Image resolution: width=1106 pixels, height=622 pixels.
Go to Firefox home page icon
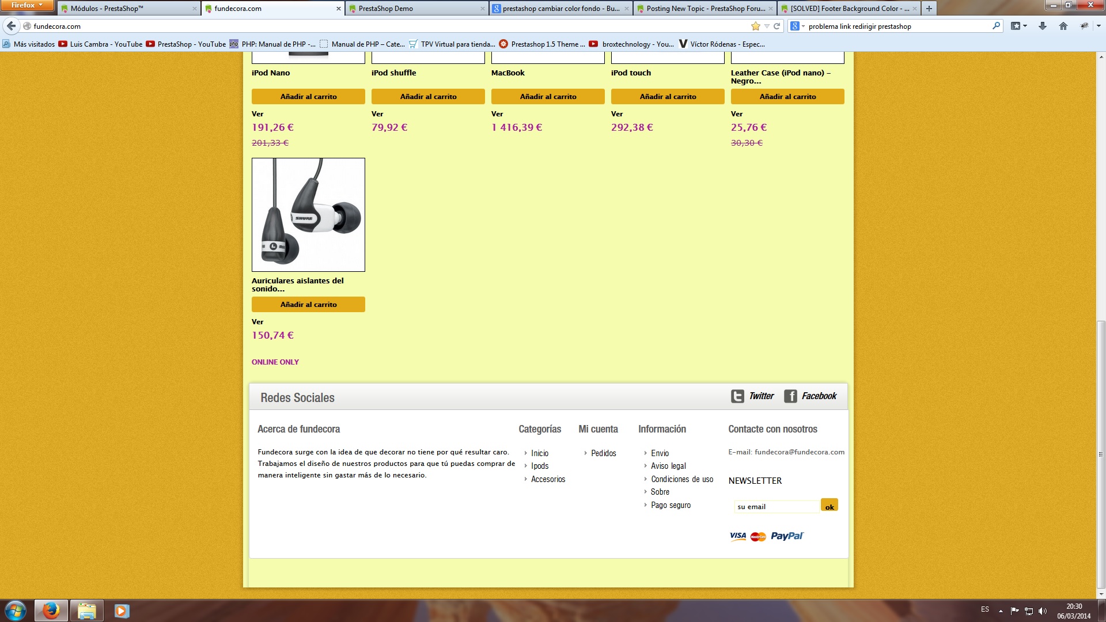pyautogui.click(x=1063, y=26)
